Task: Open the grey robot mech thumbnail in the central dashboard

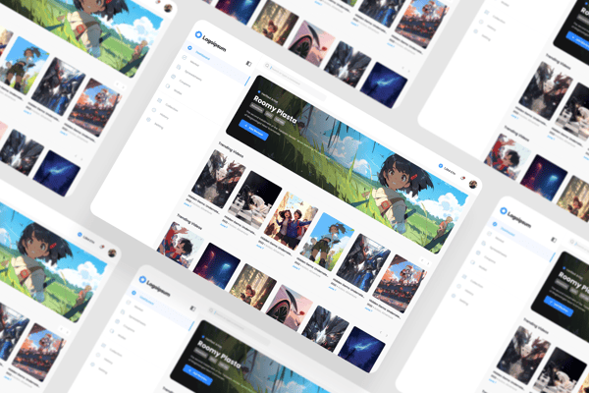Action: pos(219,179)
